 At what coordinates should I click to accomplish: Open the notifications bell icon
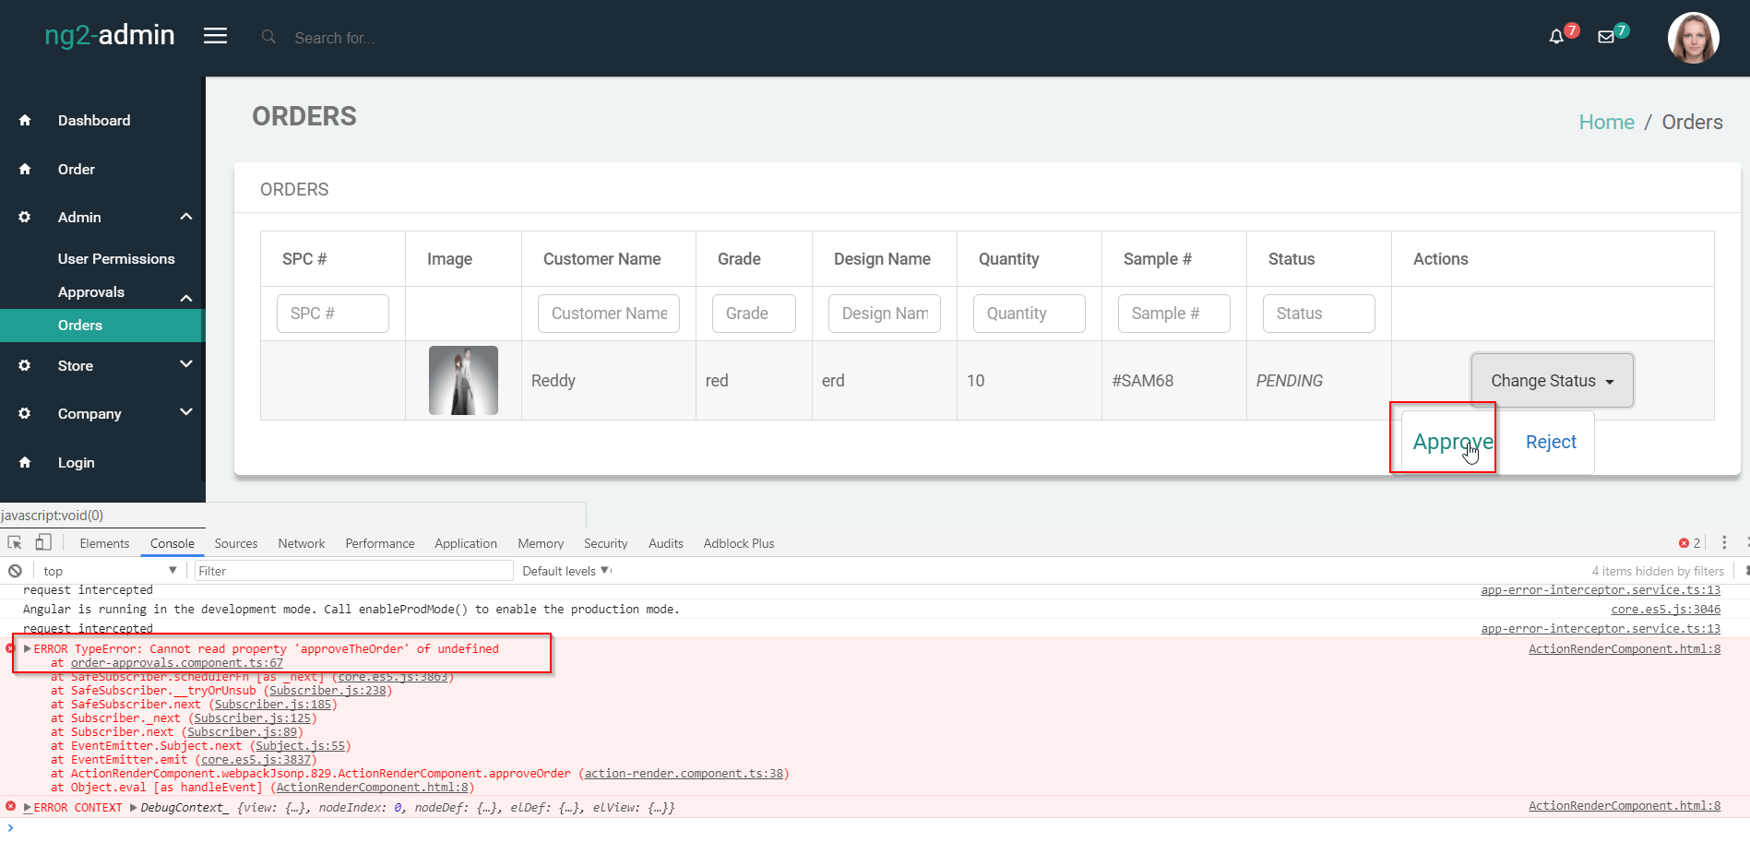1559,35
